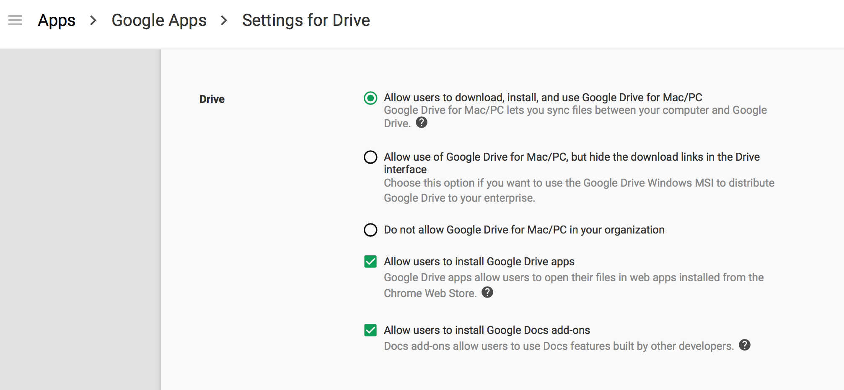Open help icon for Docs add-ons description
Screen dimensions: 844x390
pos(745,345)
